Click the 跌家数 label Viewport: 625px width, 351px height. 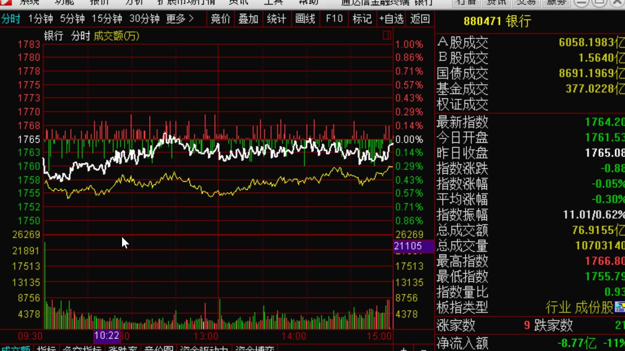(x=553, y=325)
